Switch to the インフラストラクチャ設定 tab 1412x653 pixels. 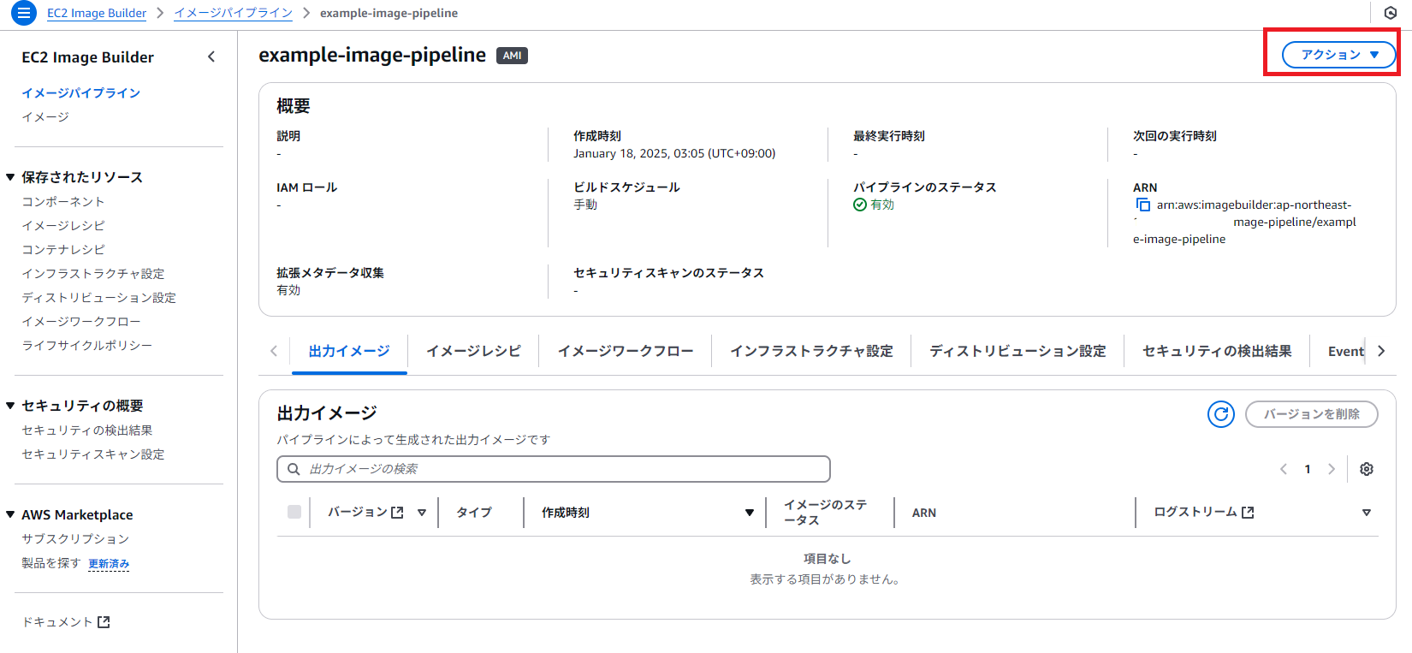click(810, 351)
